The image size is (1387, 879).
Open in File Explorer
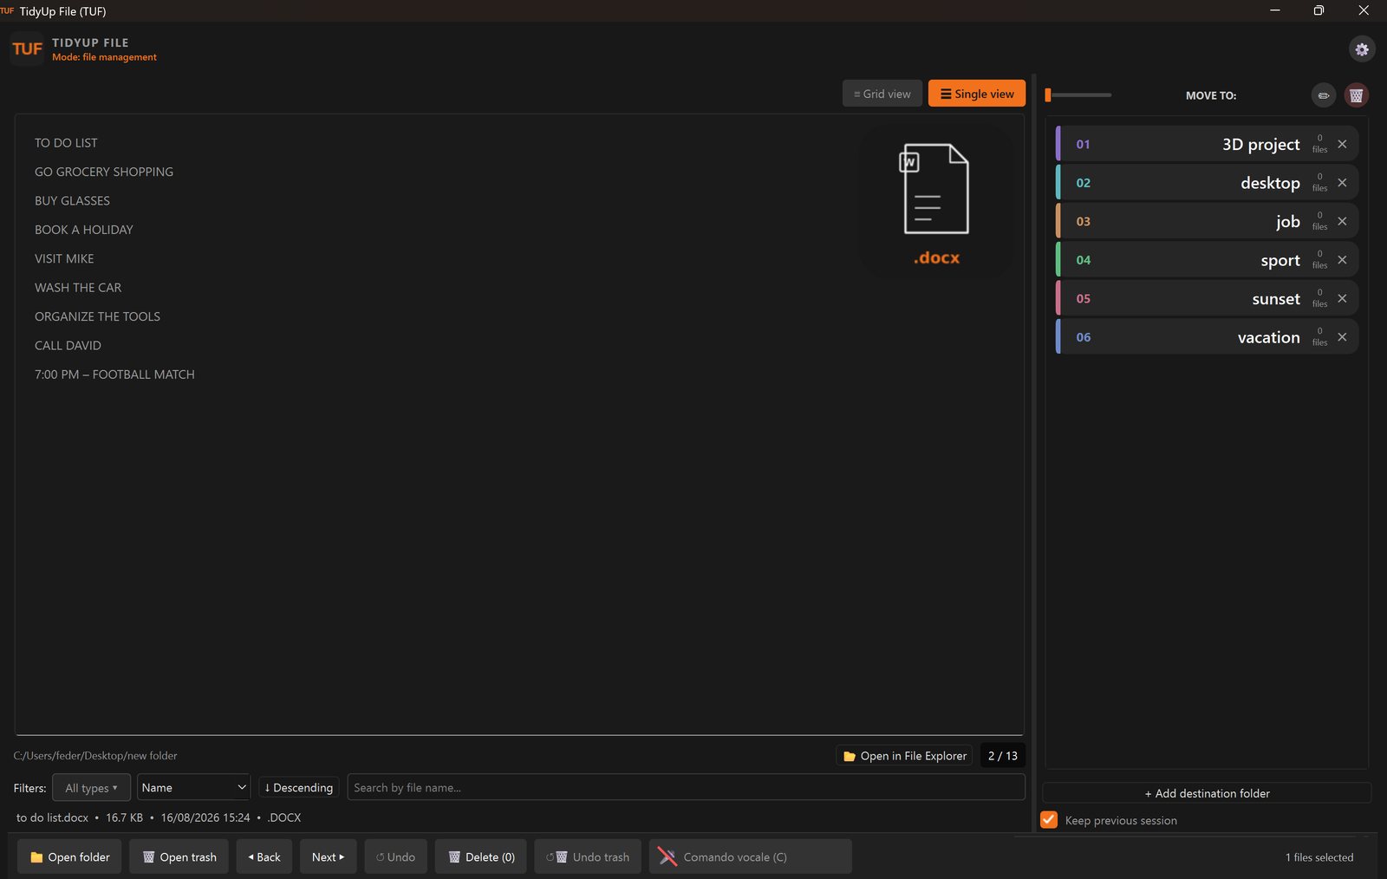(x=904, y=756)
